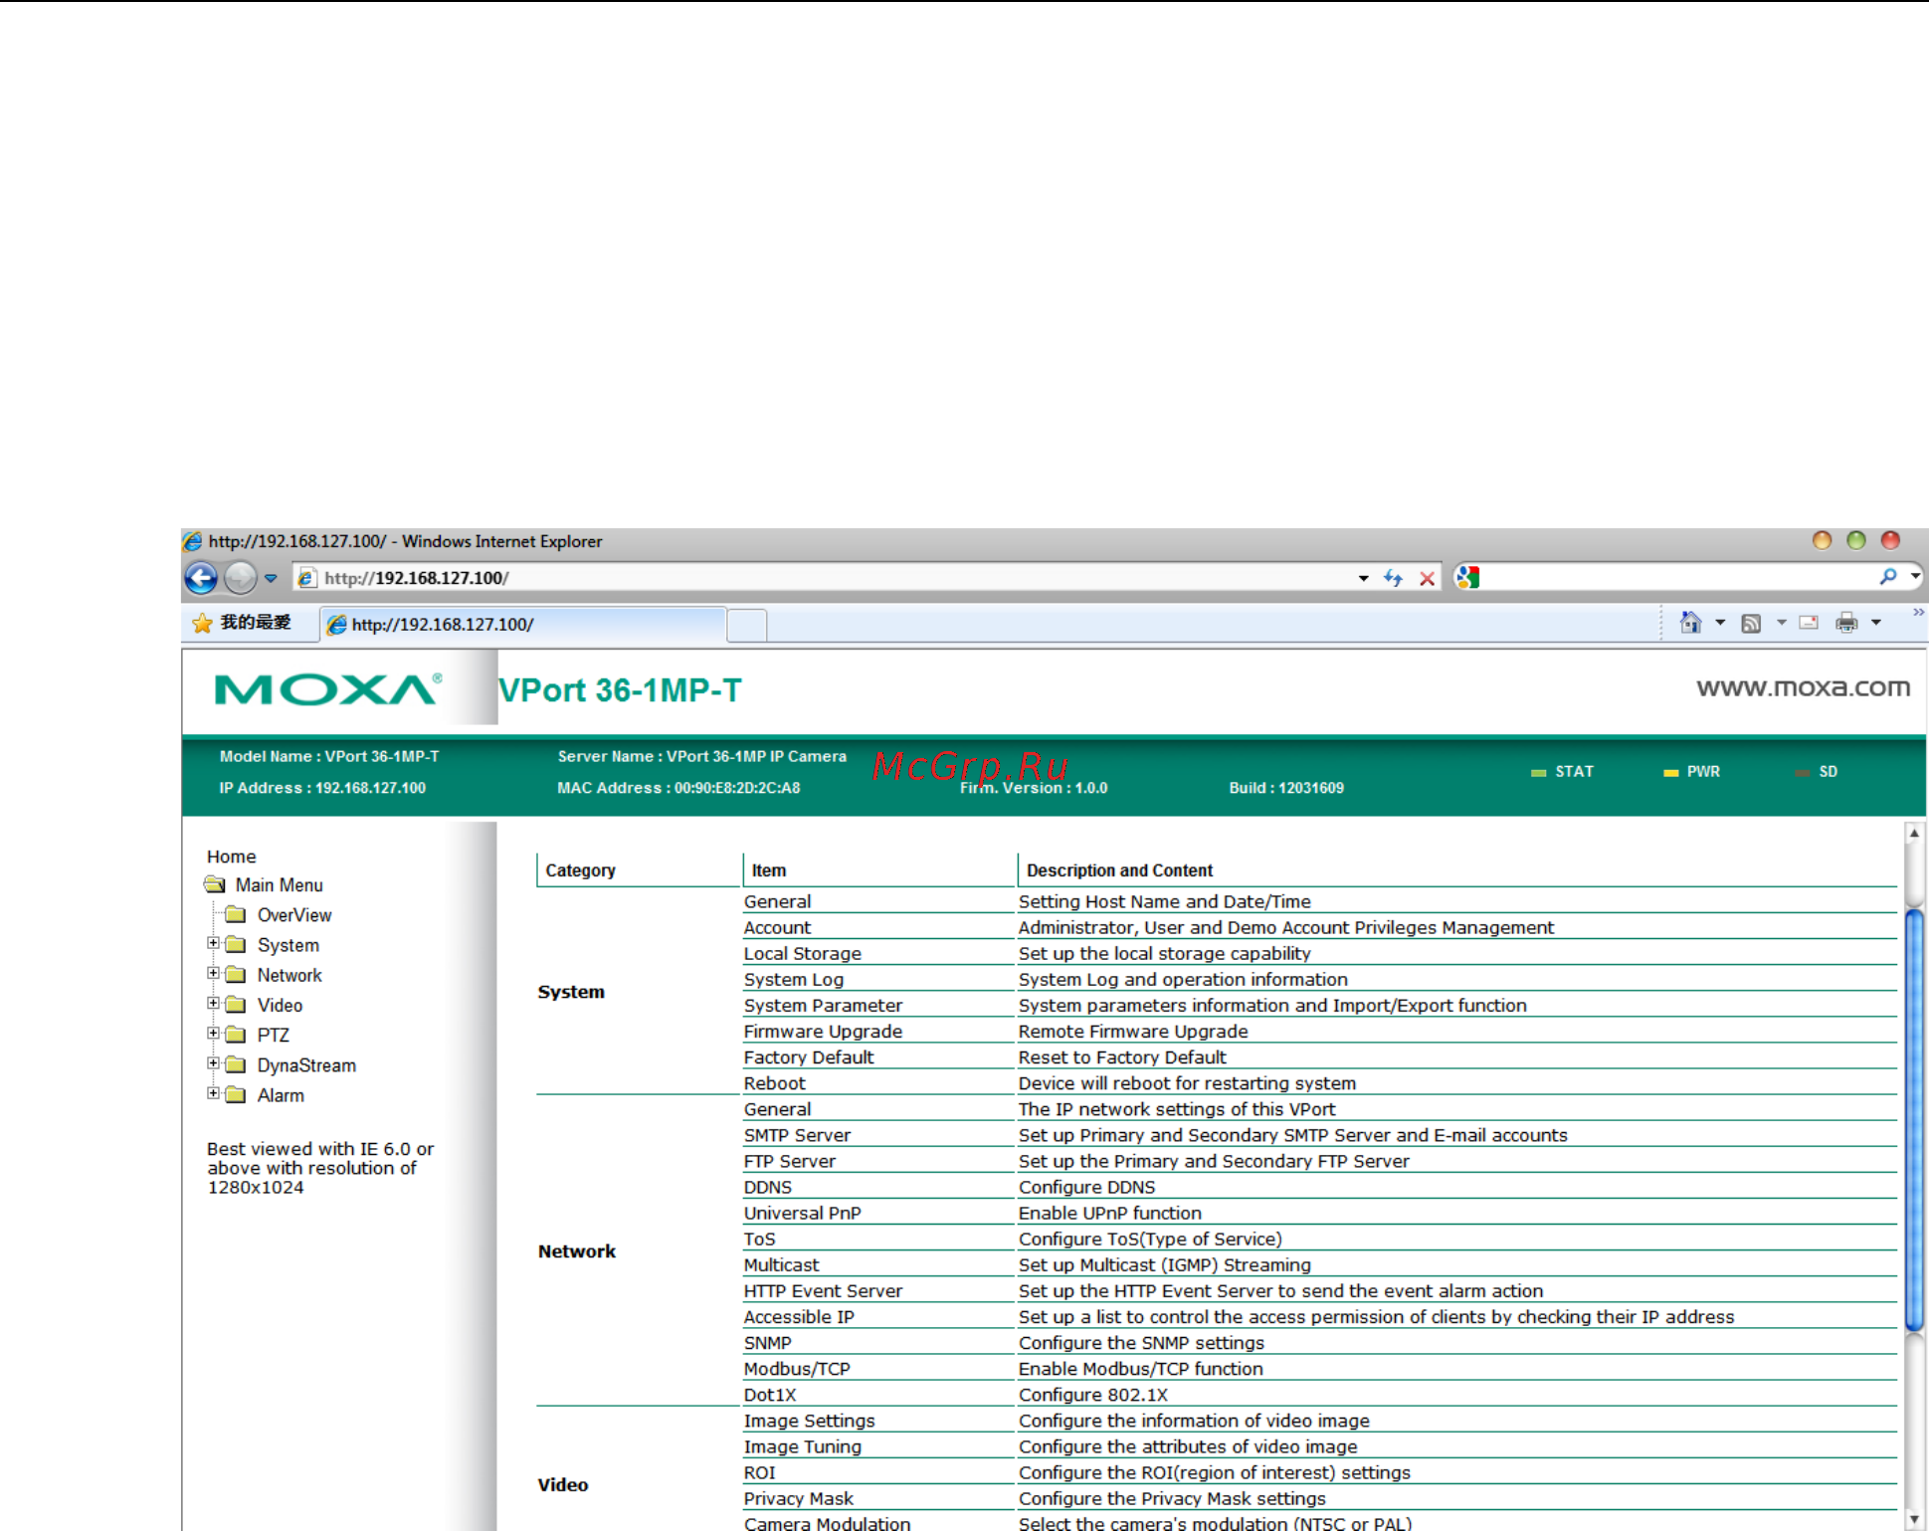Click the Read mail toolbar icon
Screen dimensions: 1929x1531
(x=1809, y=623)
